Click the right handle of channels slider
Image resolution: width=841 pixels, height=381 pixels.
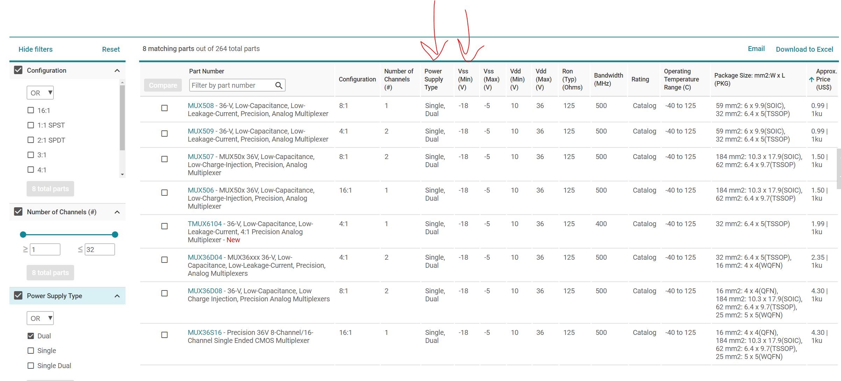click(x=115, y=234)
